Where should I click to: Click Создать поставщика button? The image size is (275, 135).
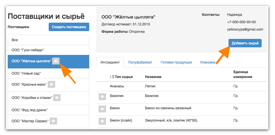tap(69, 27)
